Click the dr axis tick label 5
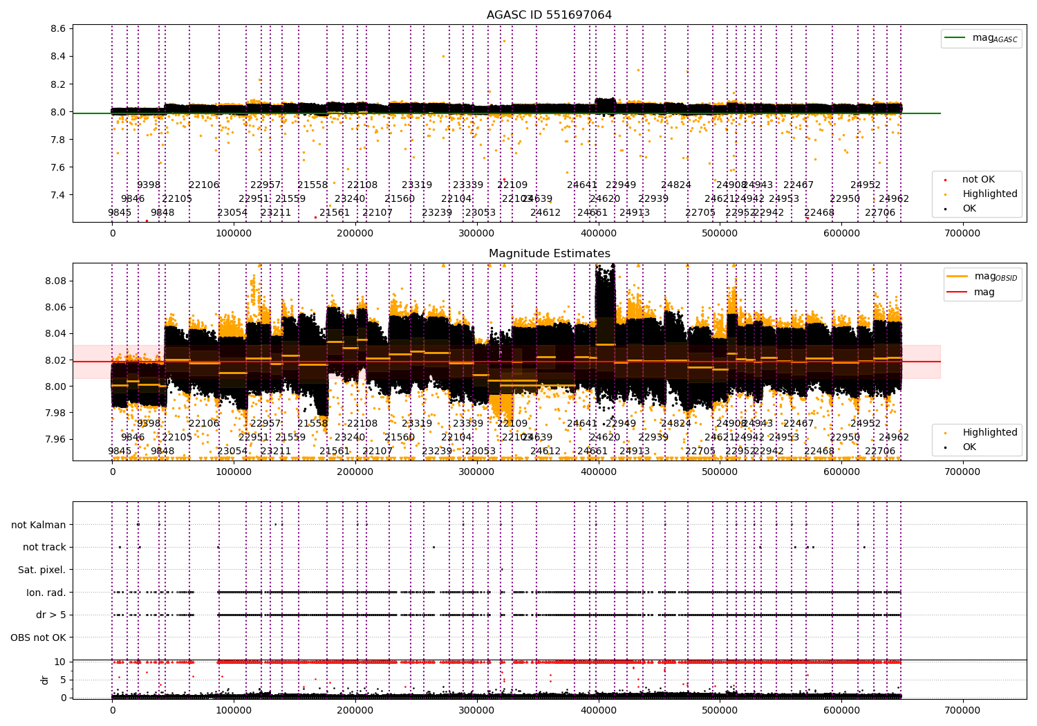The image size is (1037, 726). tap(63, 680)
